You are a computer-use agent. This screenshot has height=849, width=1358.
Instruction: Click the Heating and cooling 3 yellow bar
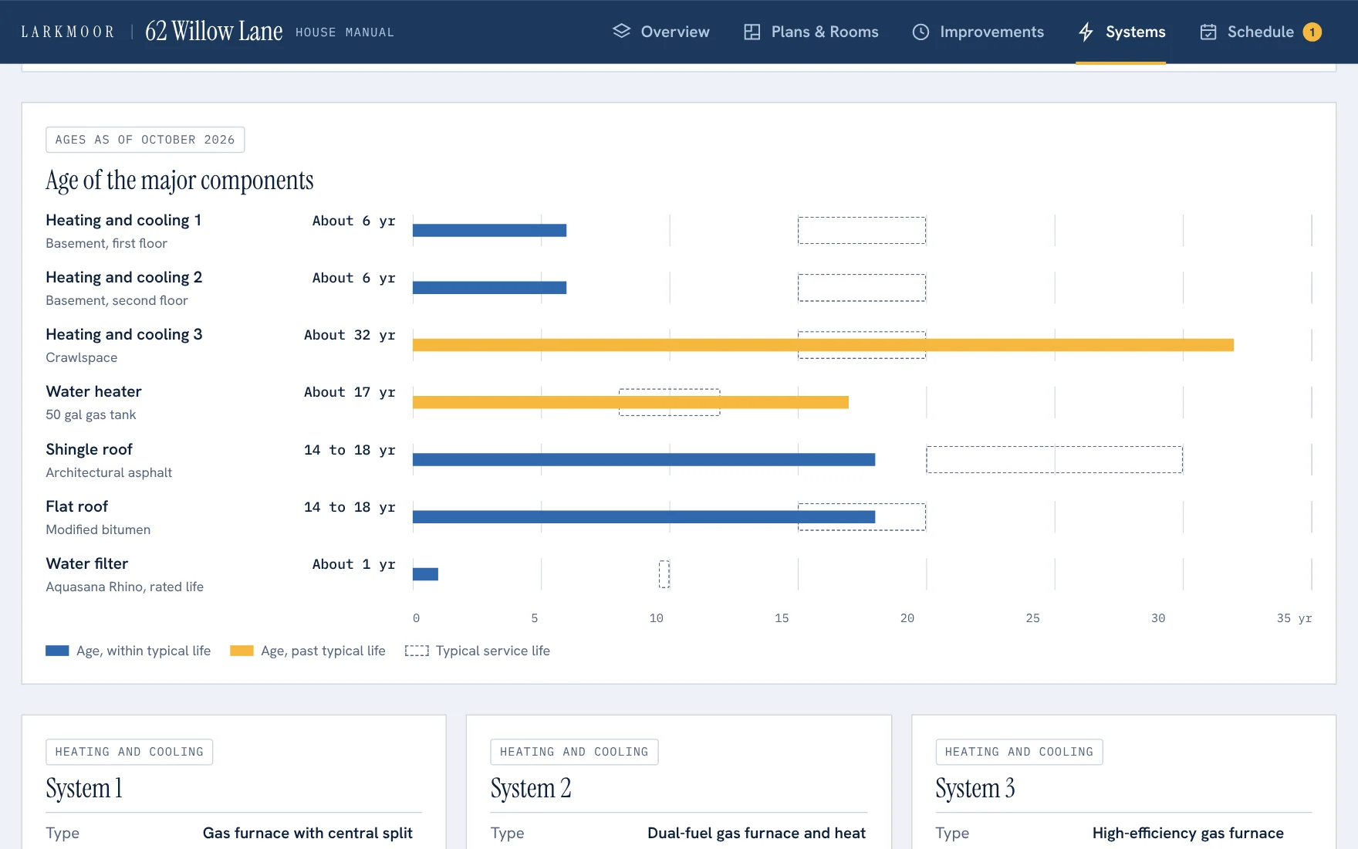823,345
